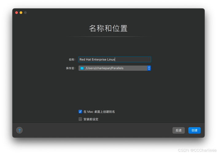Check the 安装前设定 checkbox
Image resolution: width=217 pixels, height=154 pixels.
point(80,119)
